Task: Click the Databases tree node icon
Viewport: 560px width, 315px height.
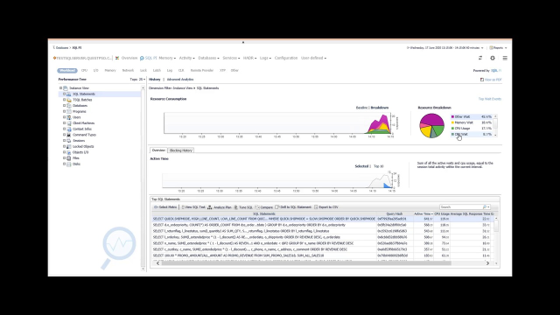Action: click(x=69, y=106)
